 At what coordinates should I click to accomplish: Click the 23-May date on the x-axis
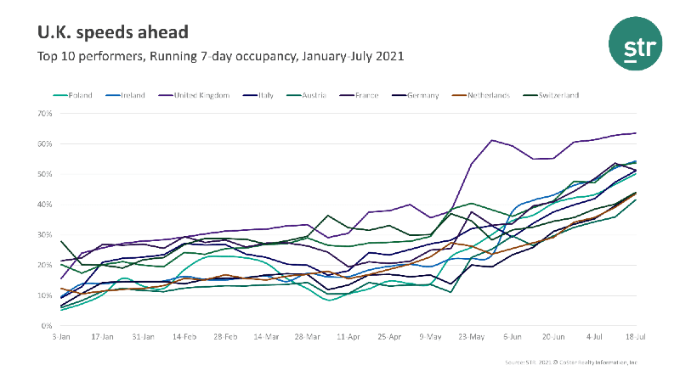tap(471, 337)
